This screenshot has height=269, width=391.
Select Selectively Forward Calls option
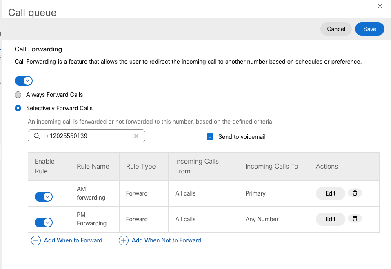(18, 108)
